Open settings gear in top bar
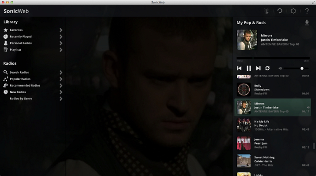 pyautogui.click(x=293, y=11)
